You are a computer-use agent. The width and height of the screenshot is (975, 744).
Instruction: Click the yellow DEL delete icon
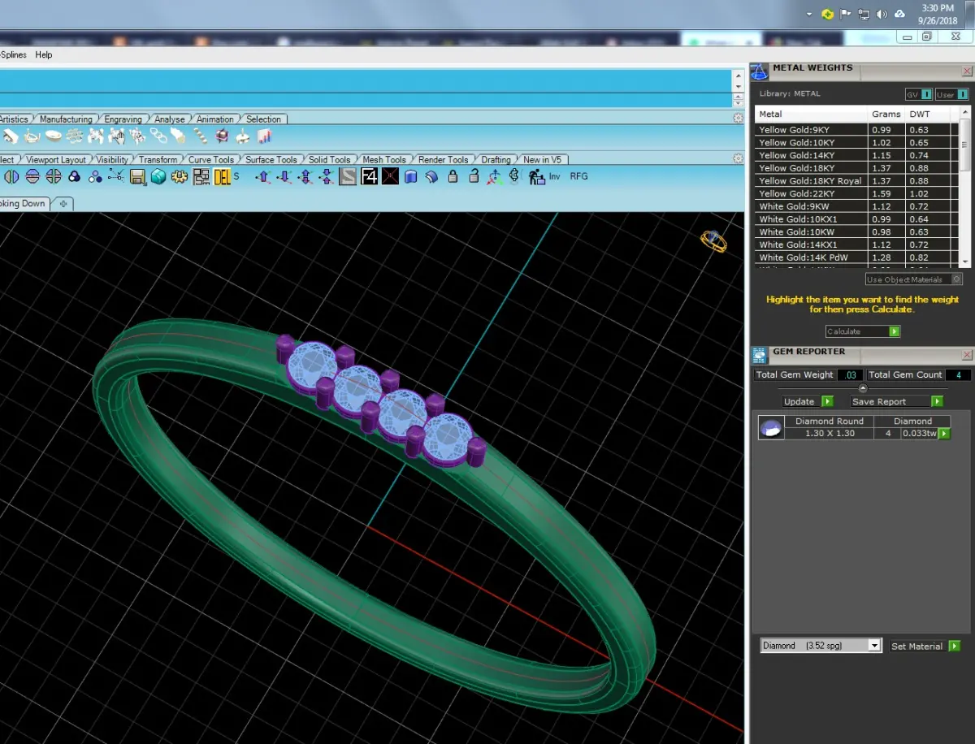[223, 176]
